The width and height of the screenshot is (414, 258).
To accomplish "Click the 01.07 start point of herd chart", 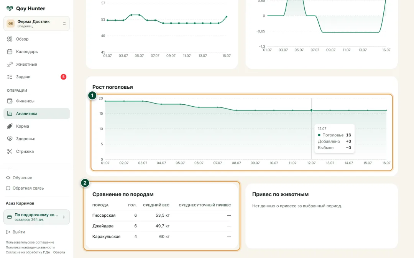I will [105, 101].
